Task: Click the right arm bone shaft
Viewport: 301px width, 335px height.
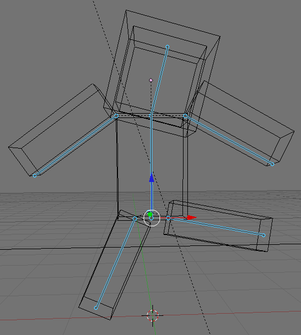Action: (228, 140)
